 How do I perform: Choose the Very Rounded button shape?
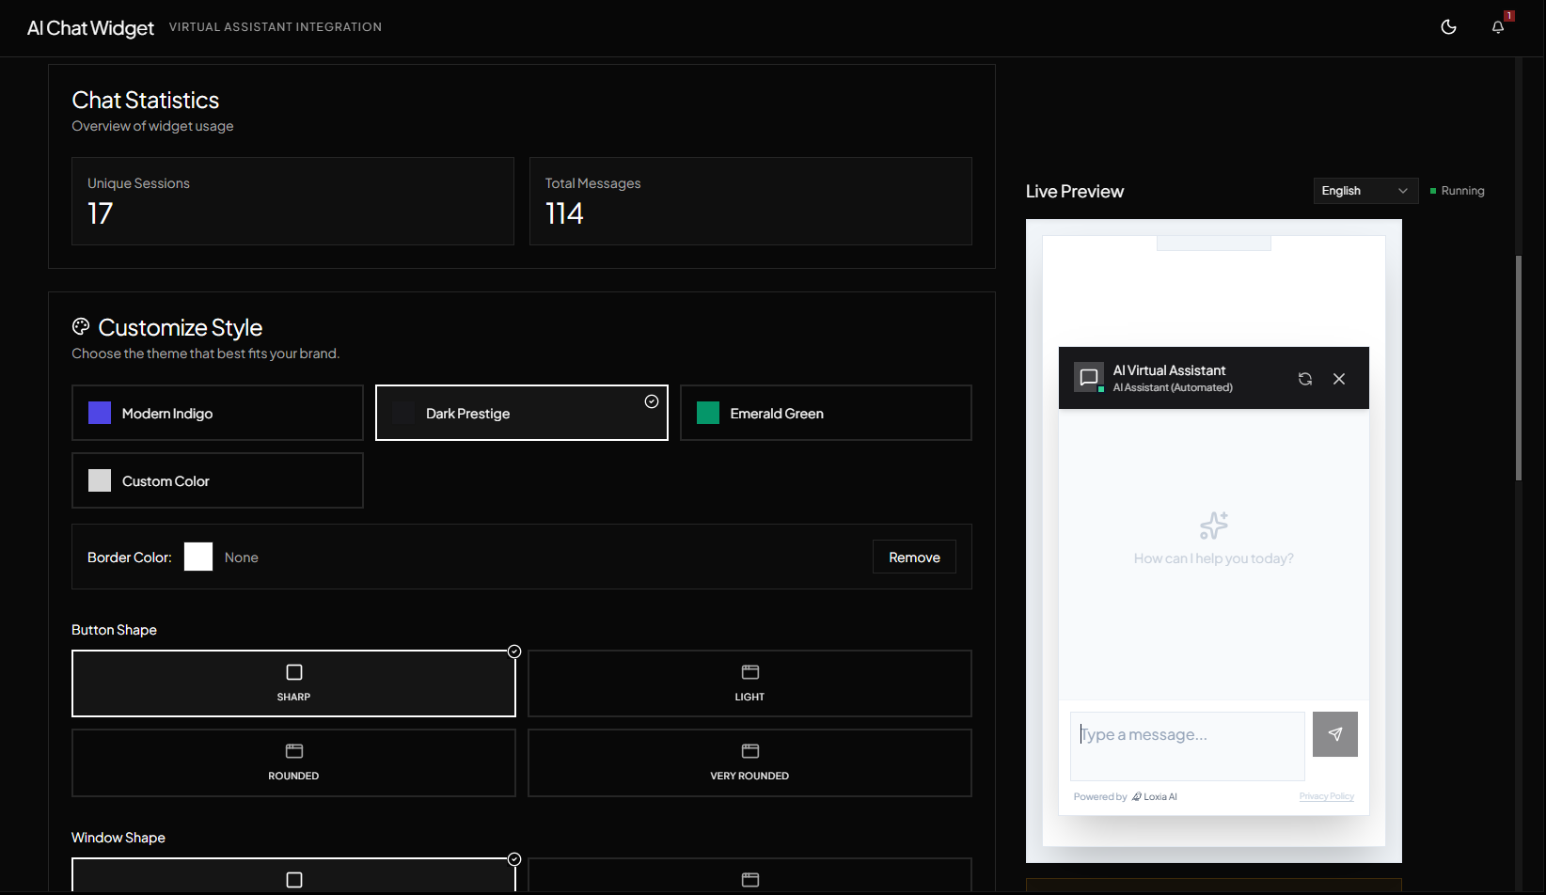pyautogui.click(x=749, y=762)
